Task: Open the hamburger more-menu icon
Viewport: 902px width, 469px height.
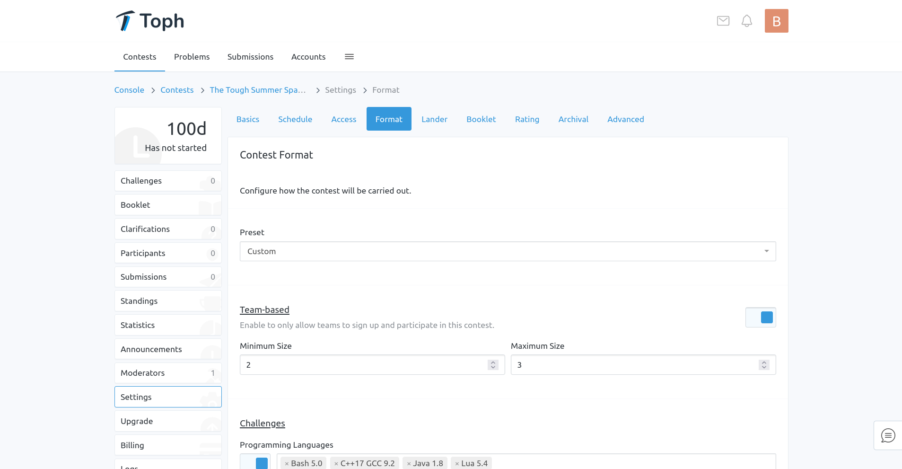Action: (x=349, y=57)
